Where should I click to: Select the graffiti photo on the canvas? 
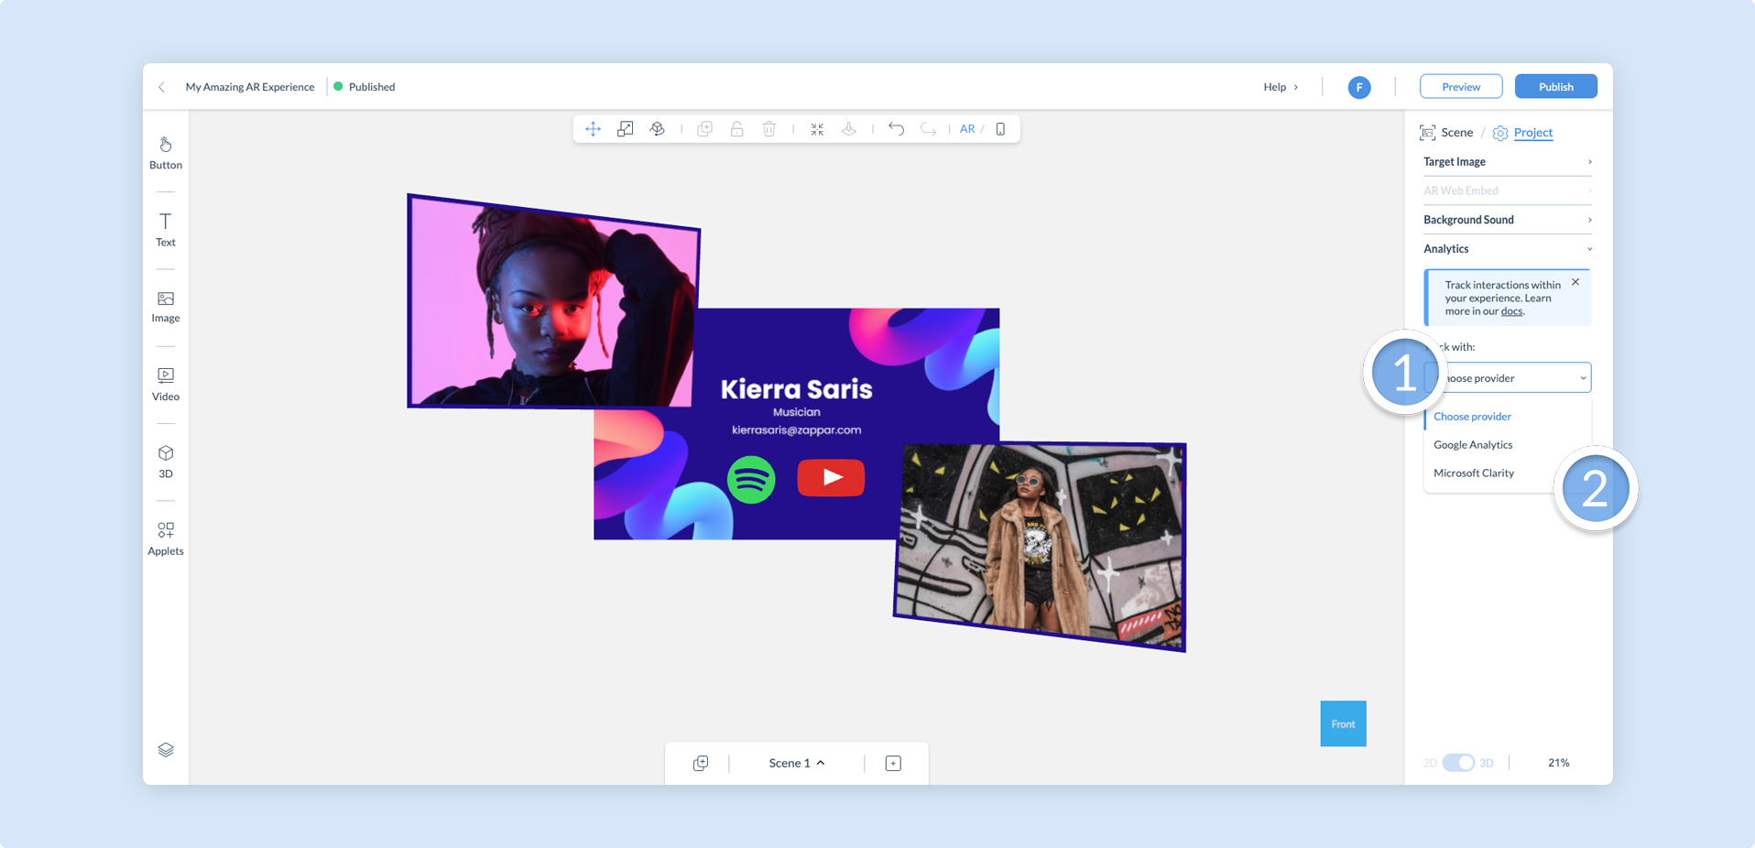(1040, 547)
